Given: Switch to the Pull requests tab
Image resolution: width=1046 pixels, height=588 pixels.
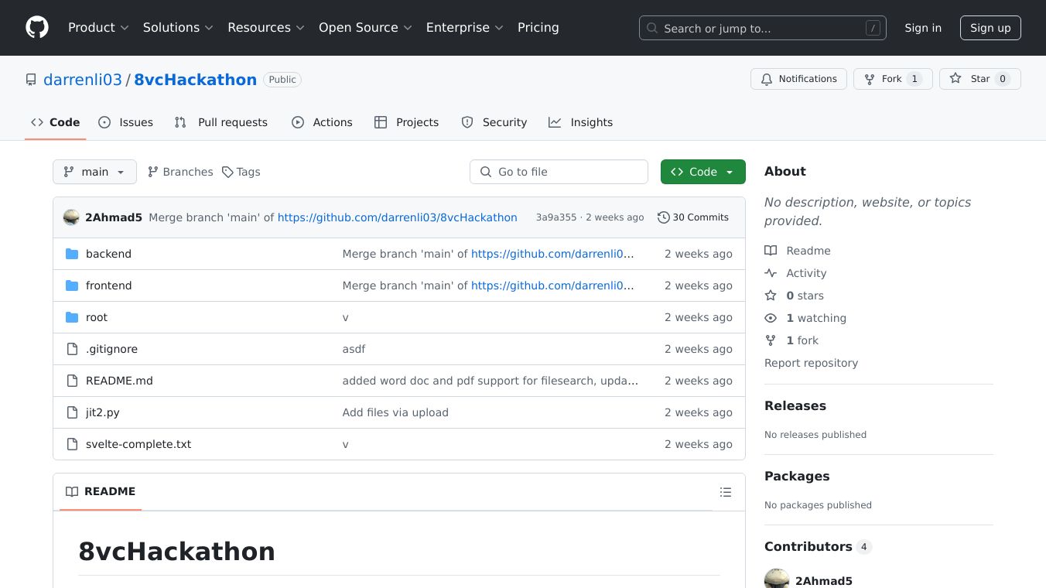Looking at the screenshot, I should click(x=221, y=122).
